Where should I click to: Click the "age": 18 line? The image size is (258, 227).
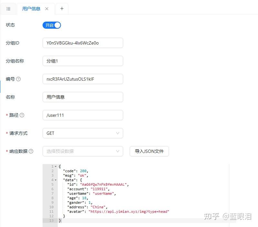point(78,198)
